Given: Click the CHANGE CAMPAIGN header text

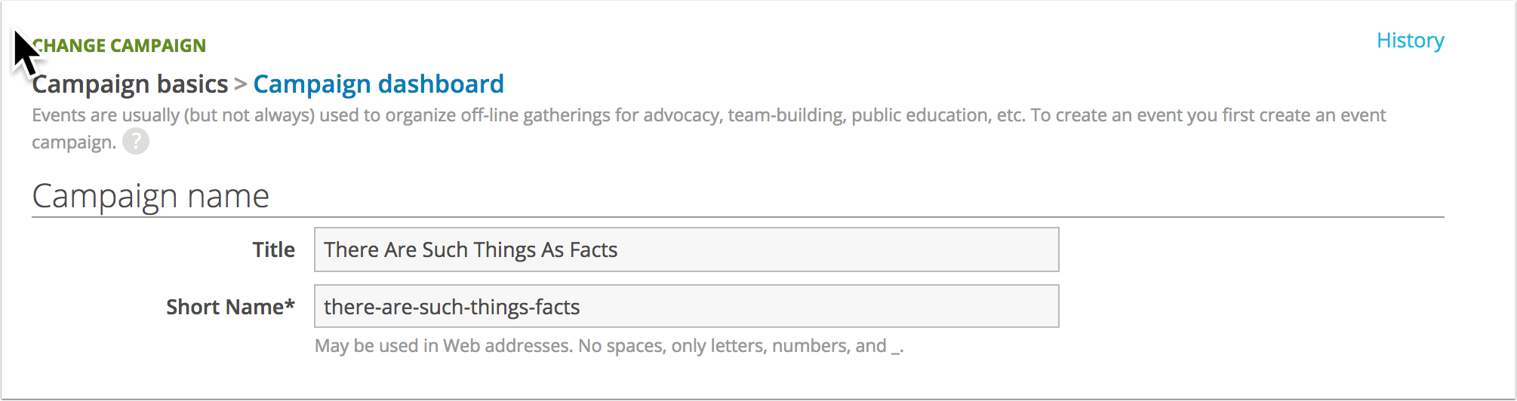Looking at the screenshot, I should [119, 45].
